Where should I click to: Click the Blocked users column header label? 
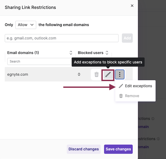[x=91, y=53]
